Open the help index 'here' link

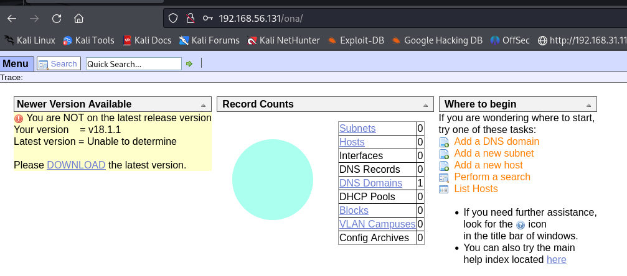coord(556,260)
